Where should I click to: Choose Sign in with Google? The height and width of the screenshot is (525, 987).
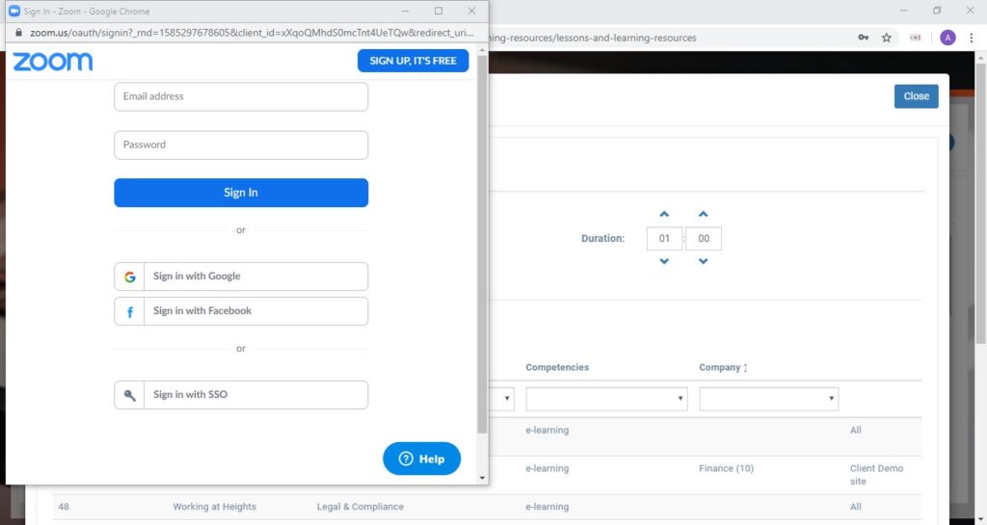click(241, 276)
